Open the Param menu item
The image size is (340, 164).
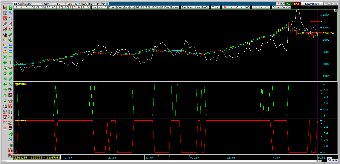(174, 7)
